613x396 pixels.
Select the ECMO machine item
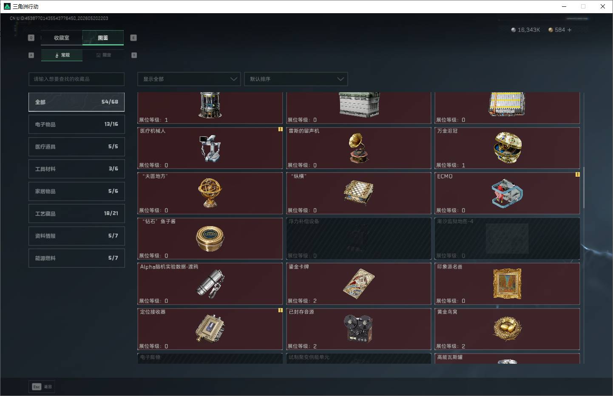[x=507, y=193]
